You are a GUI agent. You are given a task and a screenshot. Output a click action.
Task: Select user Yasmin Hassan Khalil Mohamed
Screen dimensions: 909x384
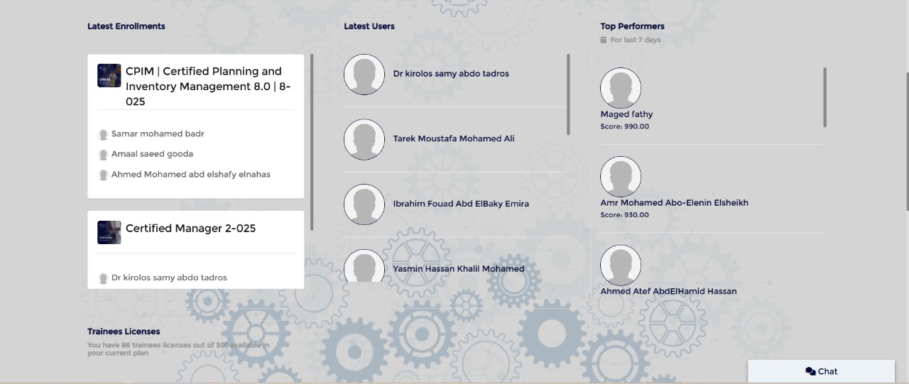coord(459,269)
